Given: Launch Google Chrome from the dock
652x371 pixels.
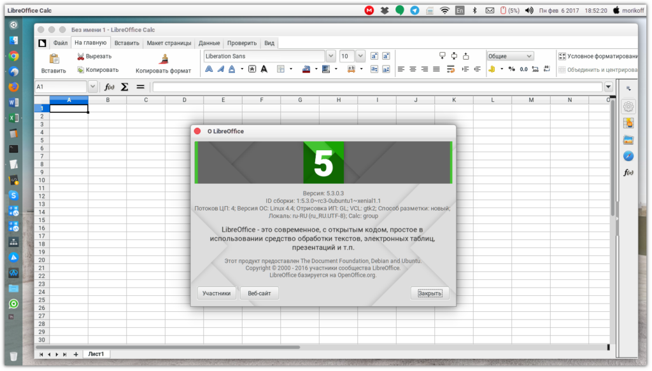Looking at the screenshot, I should tap(14, 56).
